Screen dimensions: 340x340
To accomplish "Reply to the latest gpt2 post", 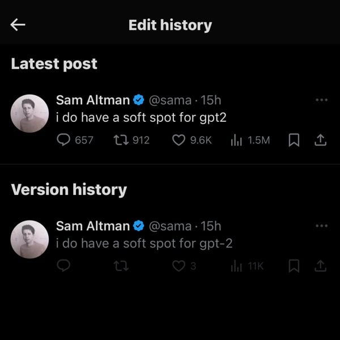I will point(63,139).
